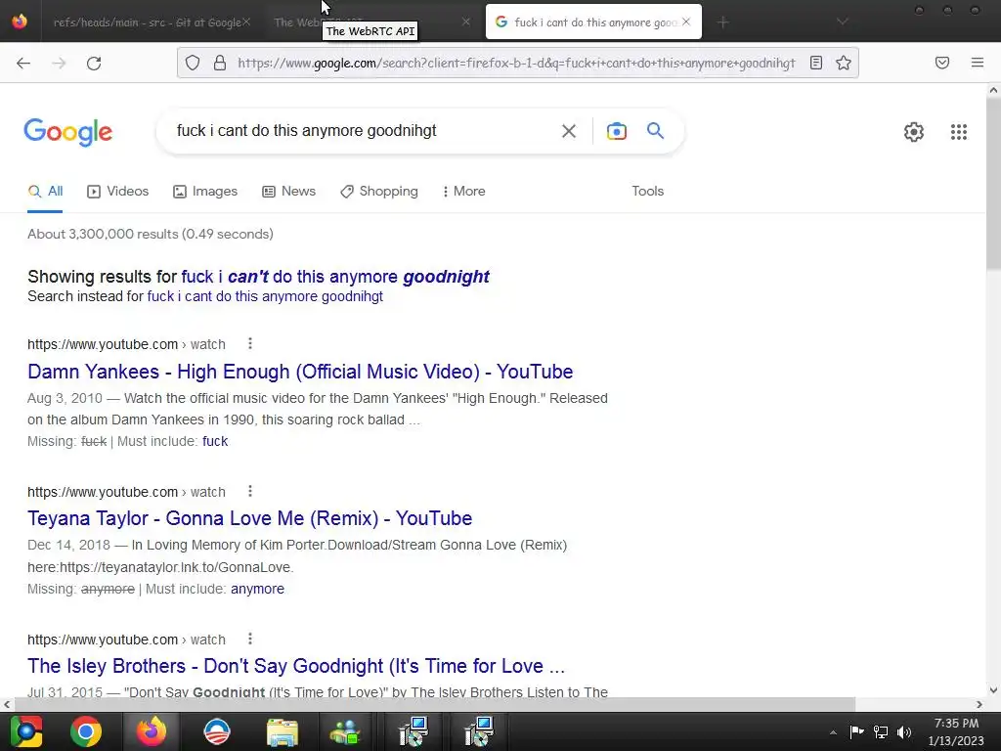List all tabs dropdown arrow
1001x751 pixels.
[842, 22]
